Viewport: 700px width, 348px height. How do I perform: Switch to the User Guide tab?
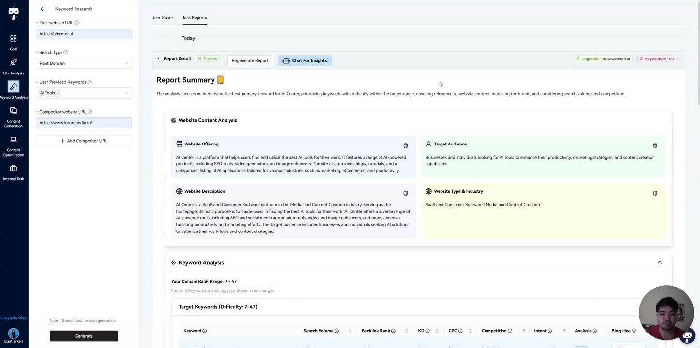coord(162,18)
